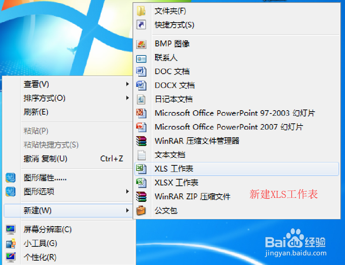Expand the 图形选项 submenu arrow
Viewport: 345px width, 265px height.
[127, 191]
